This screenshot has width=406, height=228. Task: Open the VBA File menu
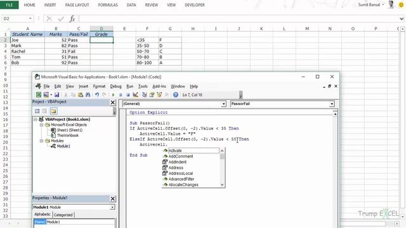46,86
